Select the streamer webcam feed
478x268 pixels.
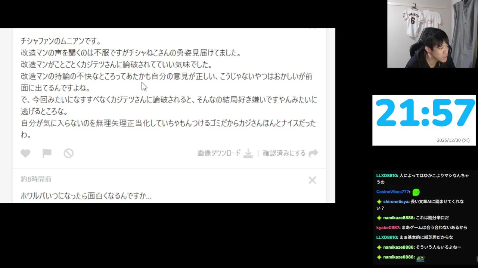tap(432, 34)
